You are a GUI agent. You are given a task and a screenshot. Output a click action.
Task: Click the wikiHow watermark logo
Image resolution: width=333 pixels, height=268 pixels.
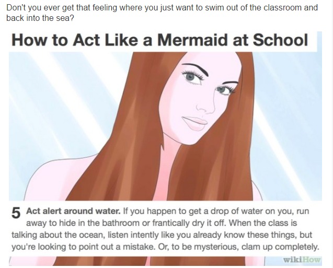(302, 260)
